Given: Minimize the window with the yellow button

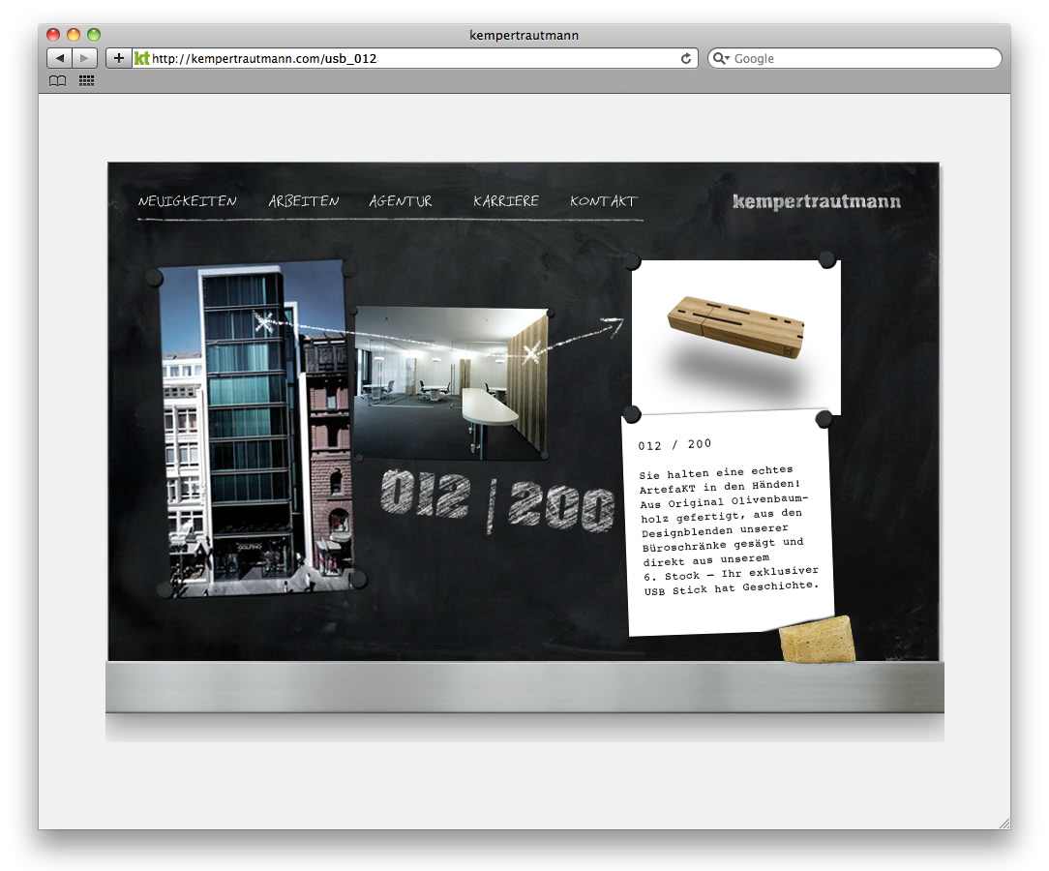Looking at the screenshot, I should 74,35.
